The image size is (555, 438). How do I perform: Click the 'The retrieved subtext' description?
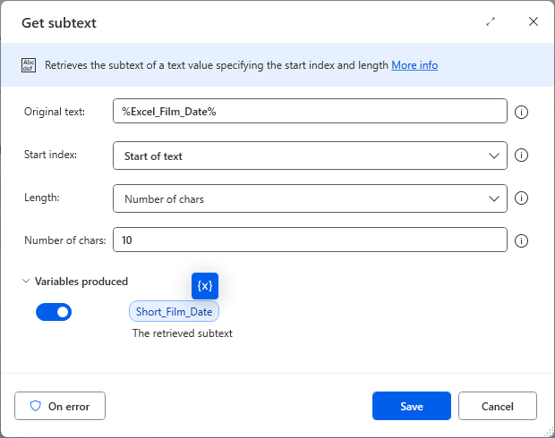click(x=183, y=333)
